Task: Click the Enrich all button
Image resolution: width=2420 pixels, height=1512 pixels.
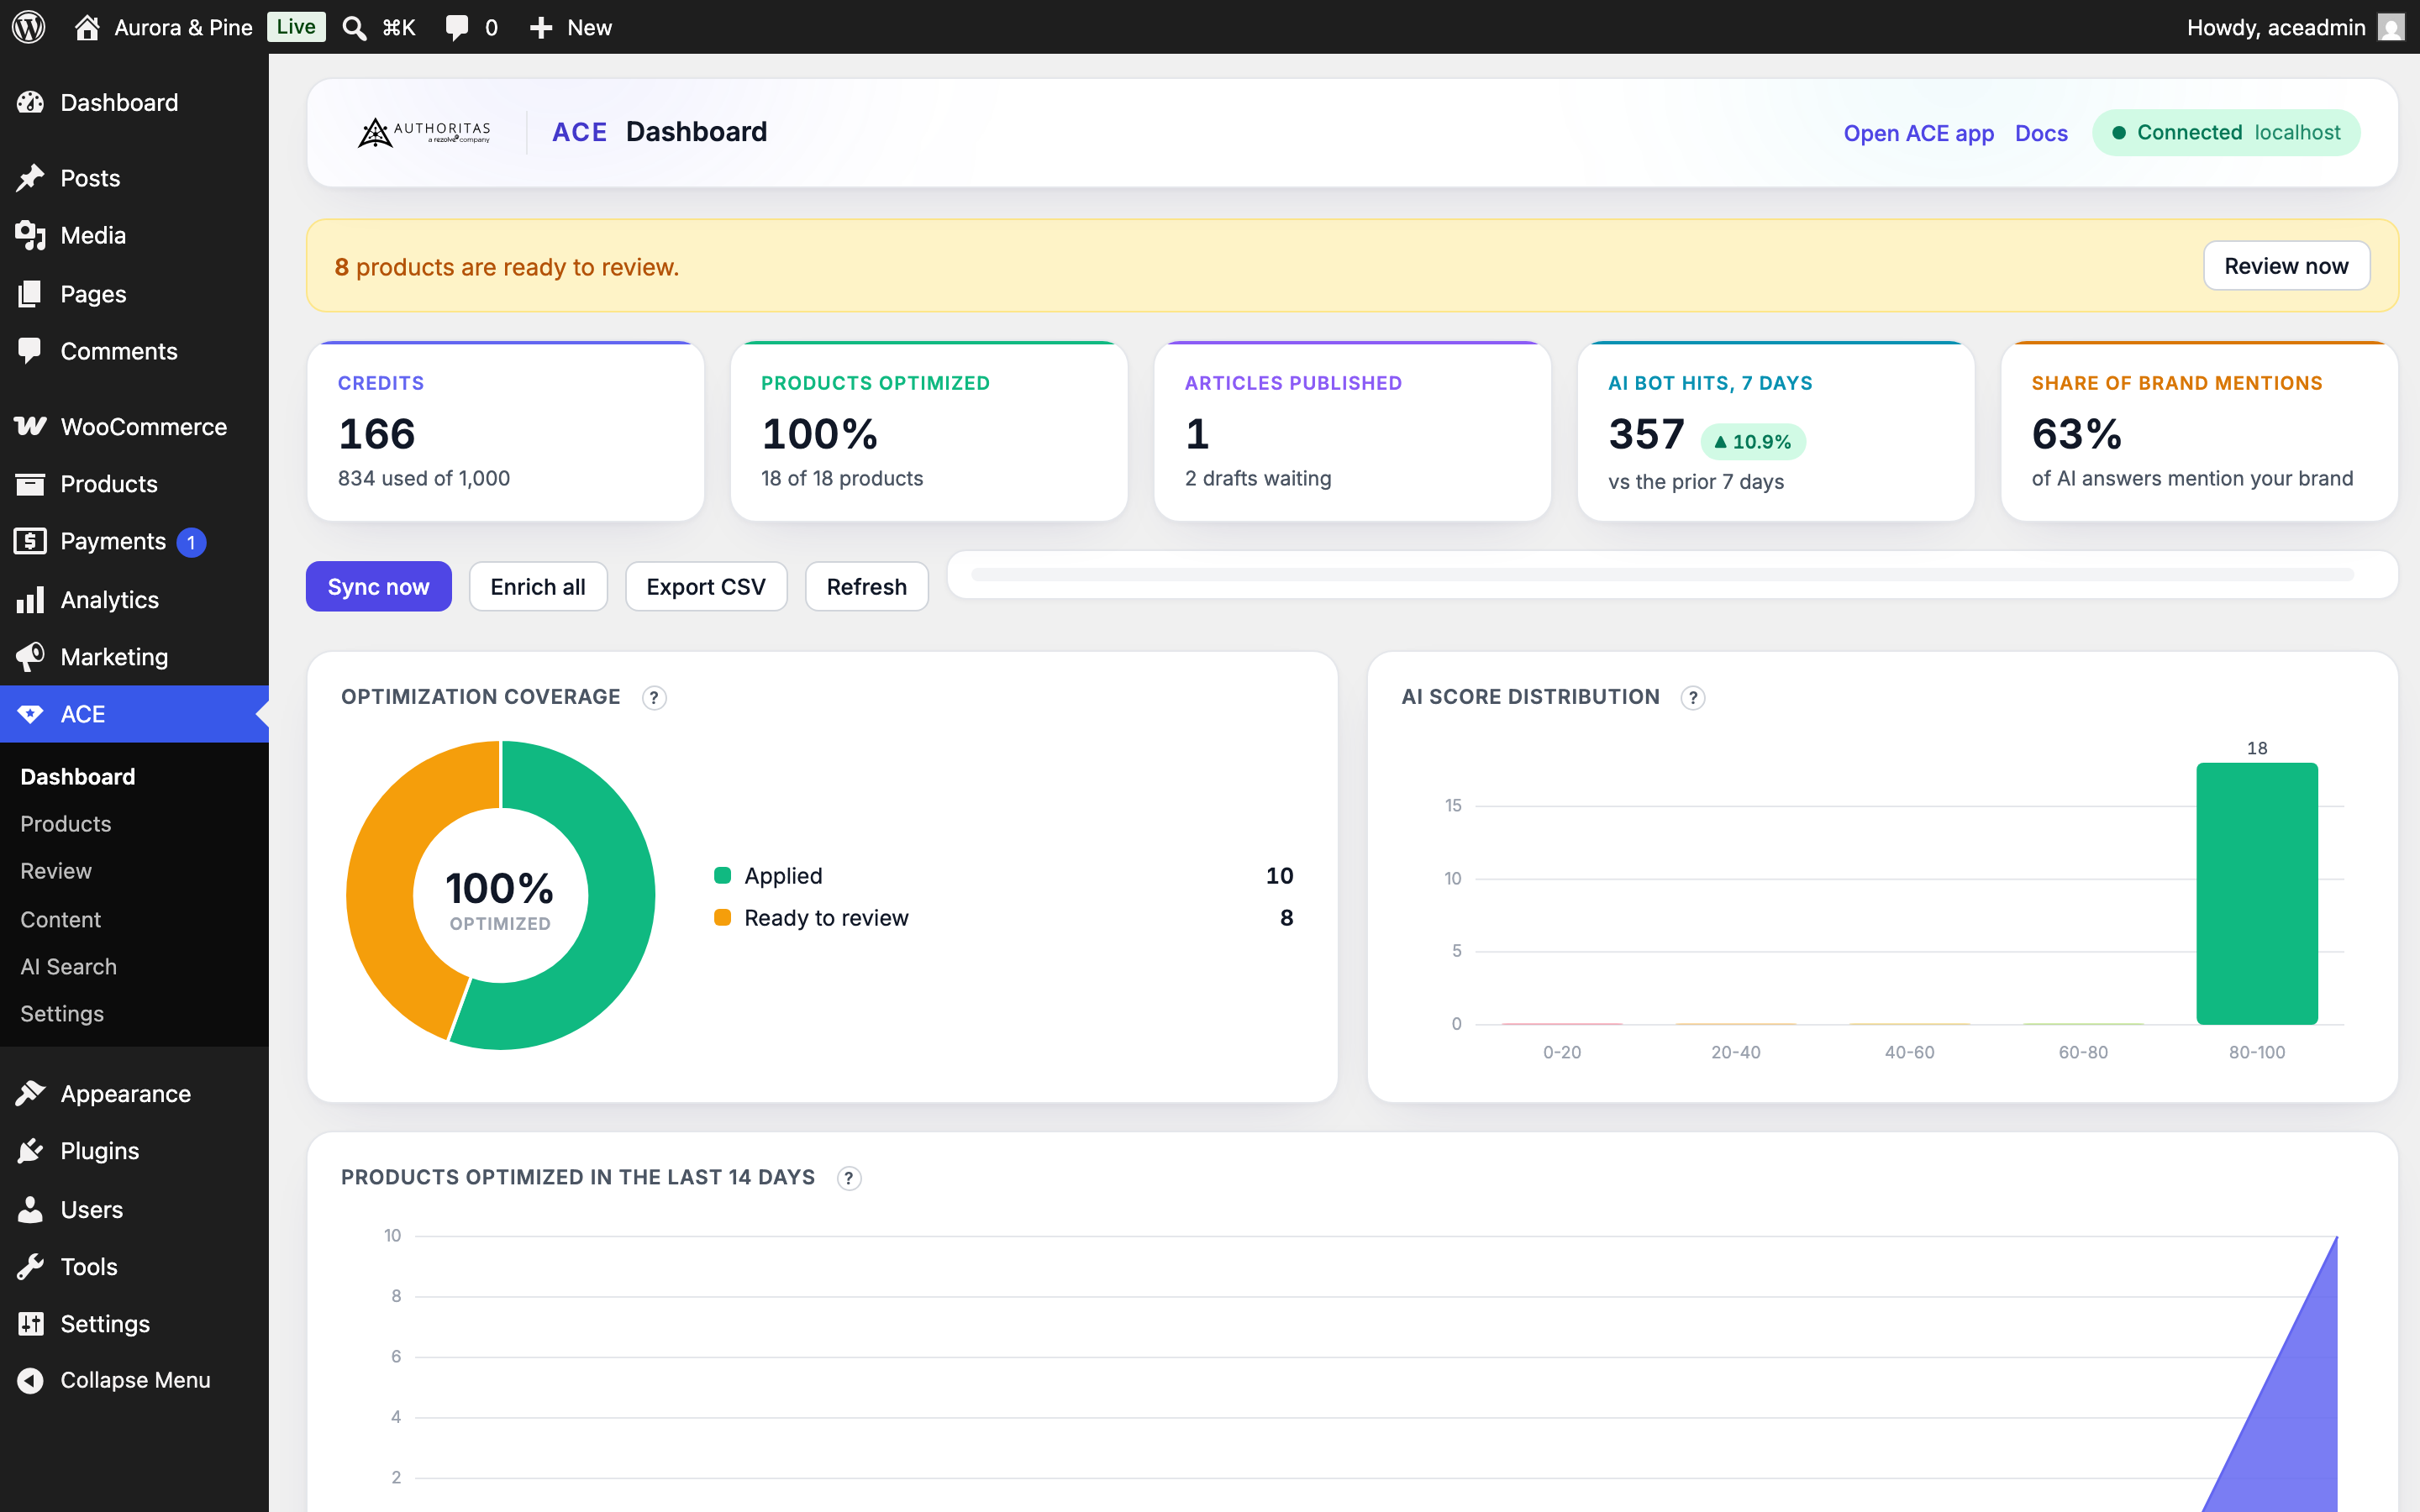Action: pos(538,586)
